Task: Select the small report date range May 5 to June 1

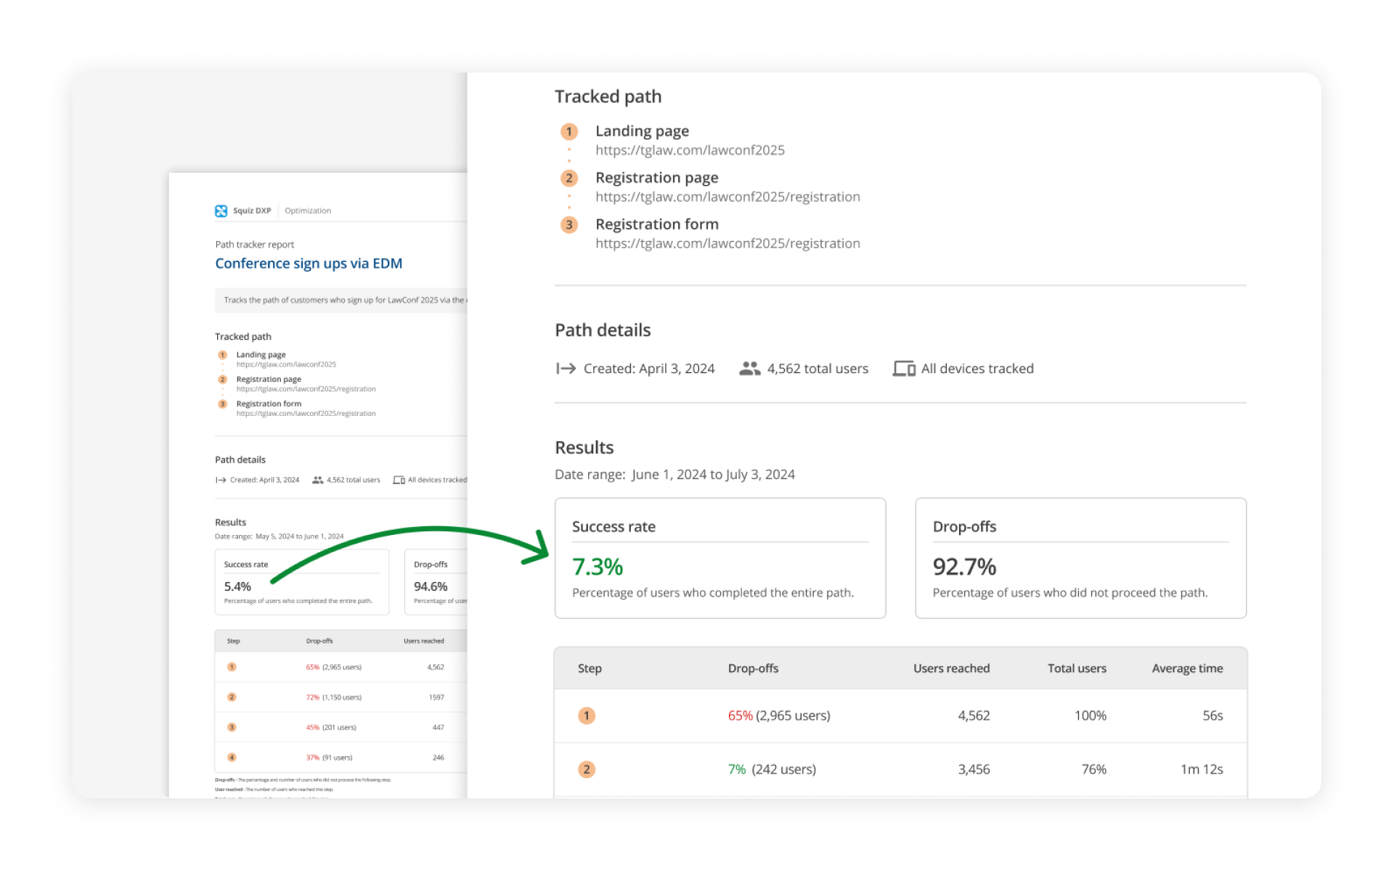Action: click(x=299, y=536)
